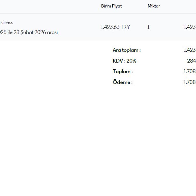
Task: Click the Ara toplam amount value
Action: tap(190, 50)
